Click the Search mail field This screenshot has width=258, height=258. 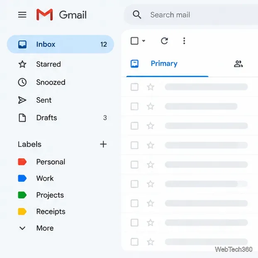191,15
